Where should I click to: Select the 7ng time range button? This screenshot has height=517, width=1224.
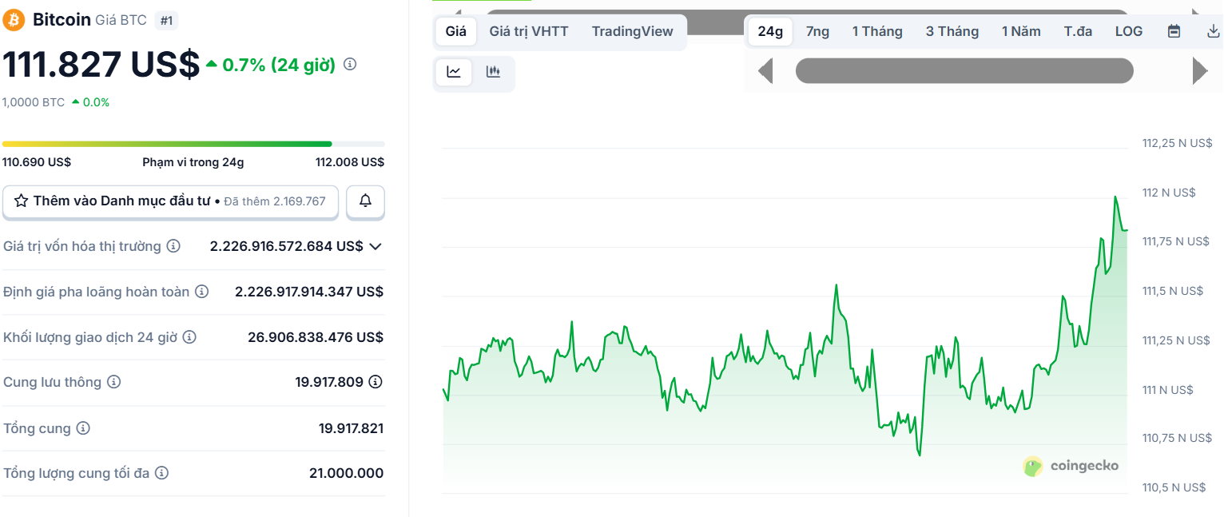coord(817,30)
